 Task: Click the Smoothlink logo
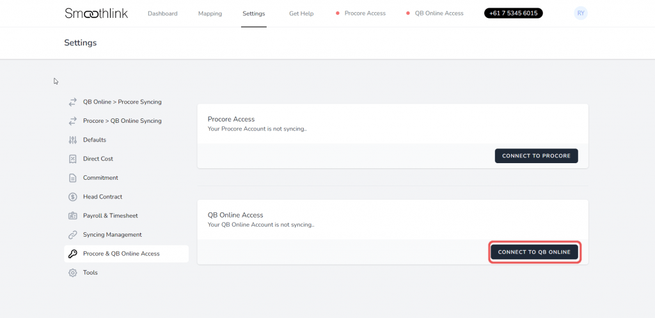coord(97,13)
